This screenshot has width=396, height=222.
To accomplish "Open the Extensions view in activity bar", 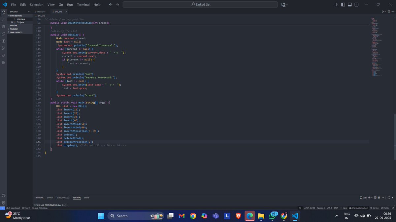I will (4, 62).
